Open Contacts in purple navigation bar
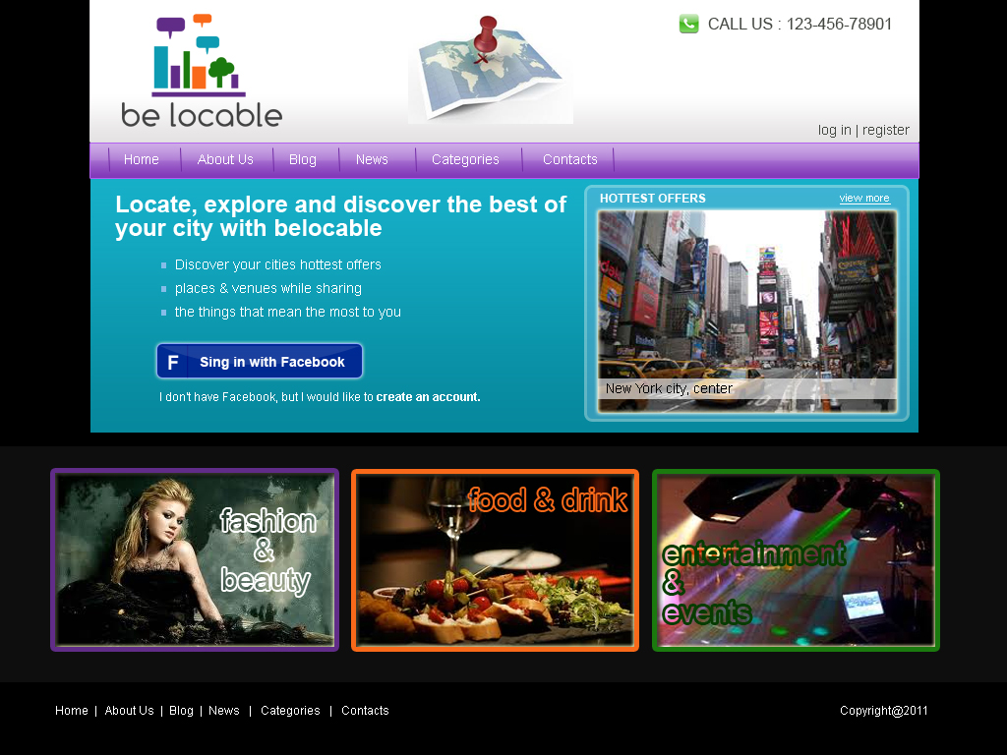 click(x=569, y=159)
